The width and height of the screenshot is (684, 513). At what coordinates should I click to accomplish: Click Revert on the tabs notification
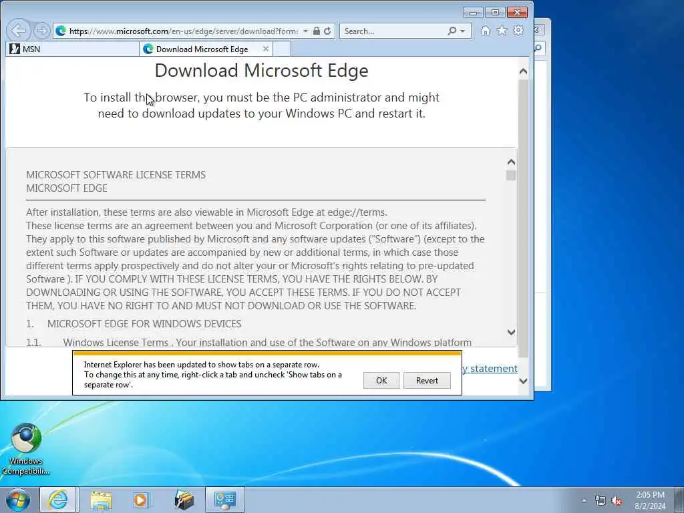click(427, 380)
